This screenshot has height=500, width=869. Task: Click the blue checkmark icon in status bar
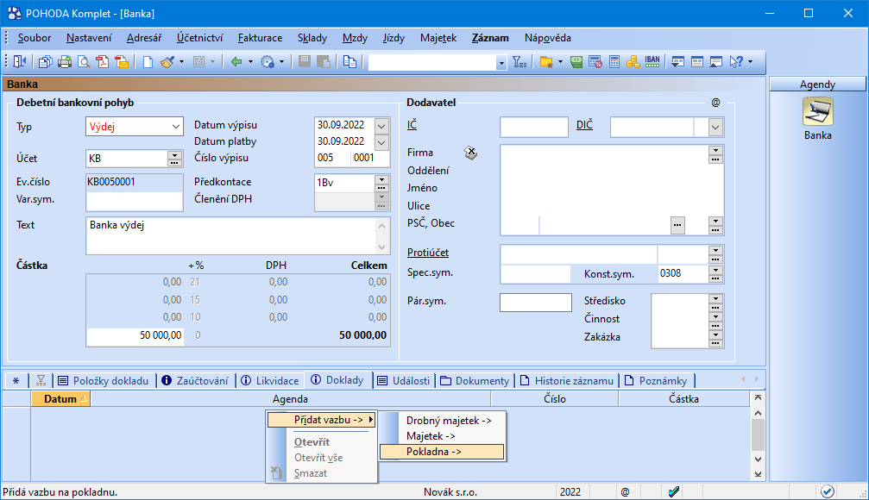coord(673,491)
